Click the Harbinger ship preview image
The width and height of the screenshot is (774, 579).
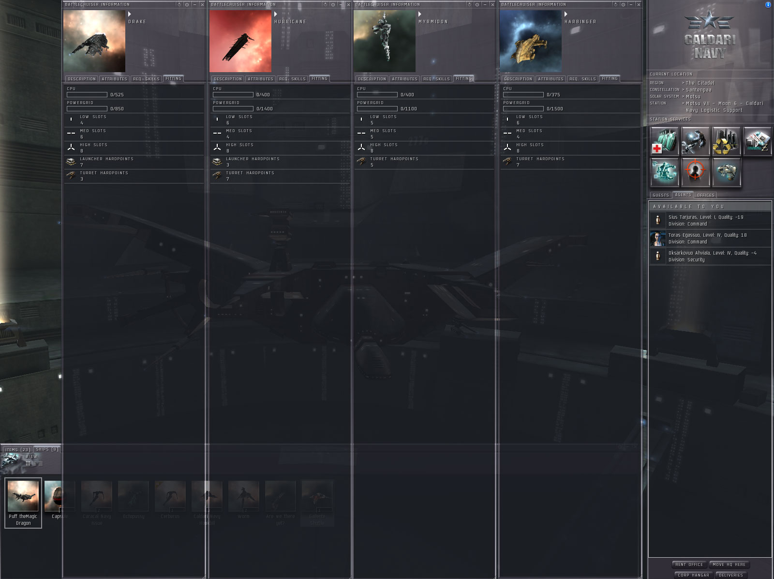[531, 41]
